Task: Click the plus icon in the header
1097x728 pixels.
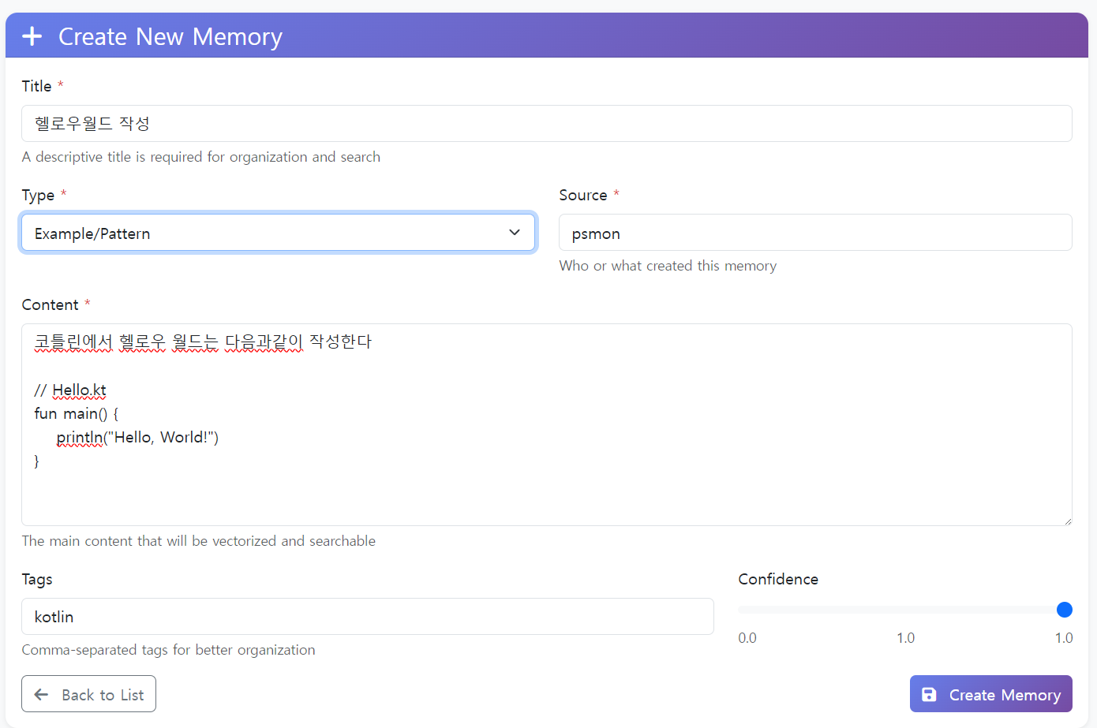Action: click(x=32, y=36)
